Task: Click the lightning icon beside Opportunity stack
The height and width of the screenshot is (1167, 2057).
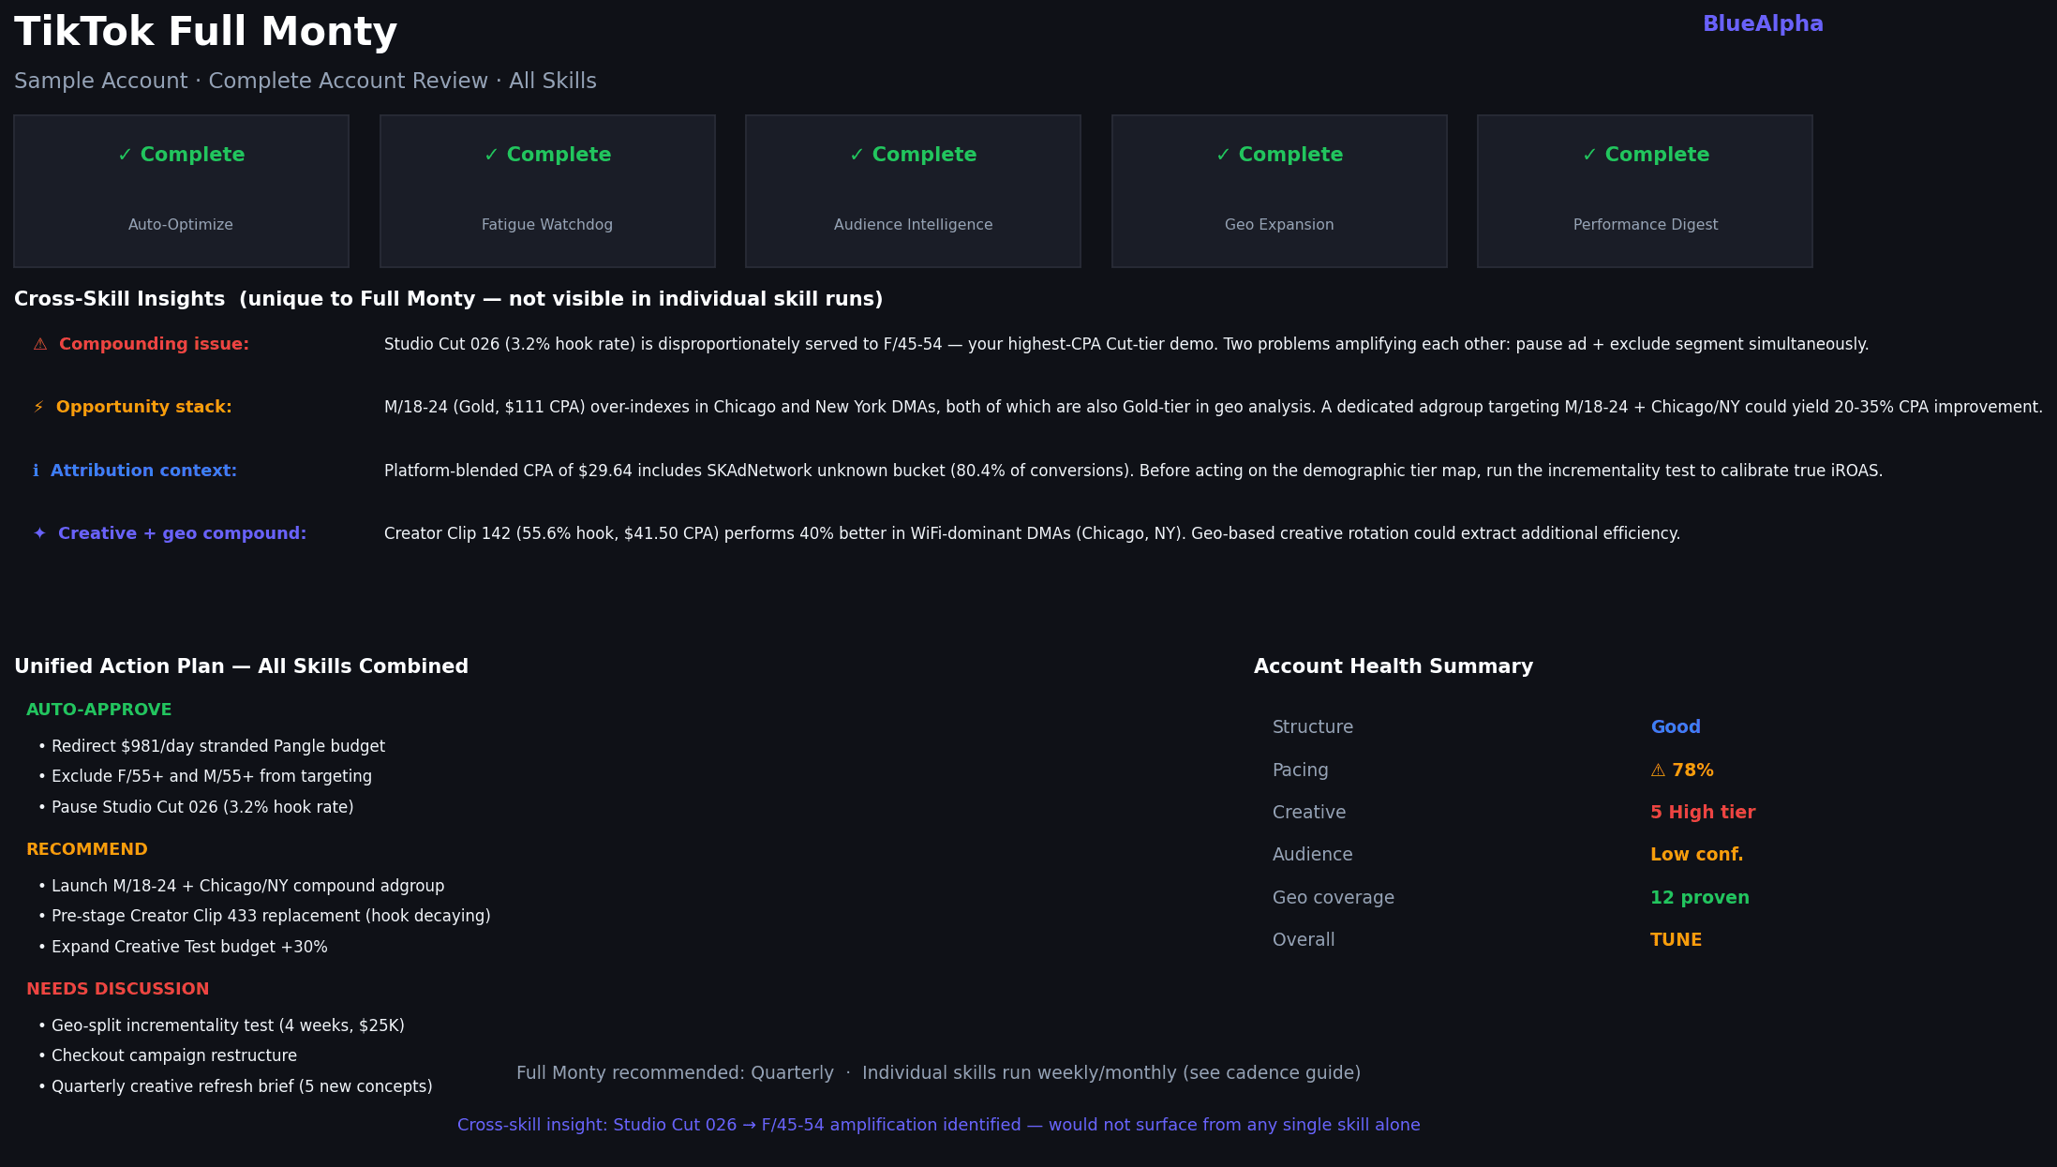Action: (38, 407)
